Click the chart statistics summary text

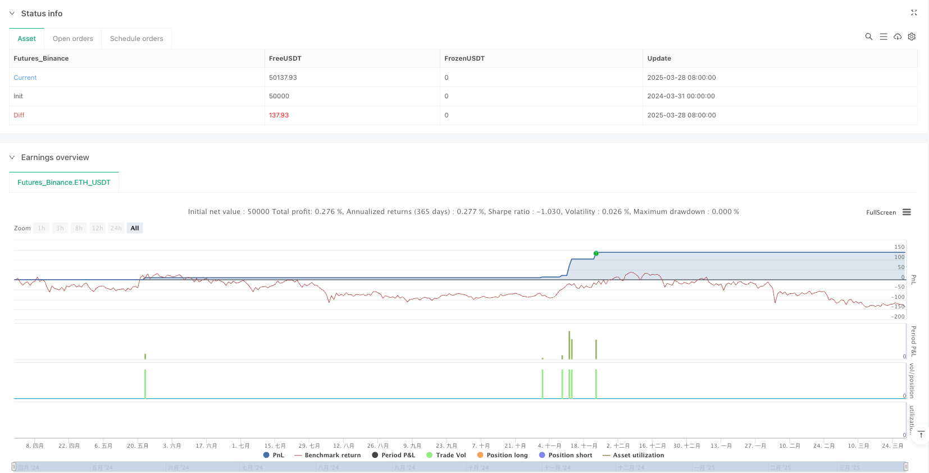click(x=463, y=212)
